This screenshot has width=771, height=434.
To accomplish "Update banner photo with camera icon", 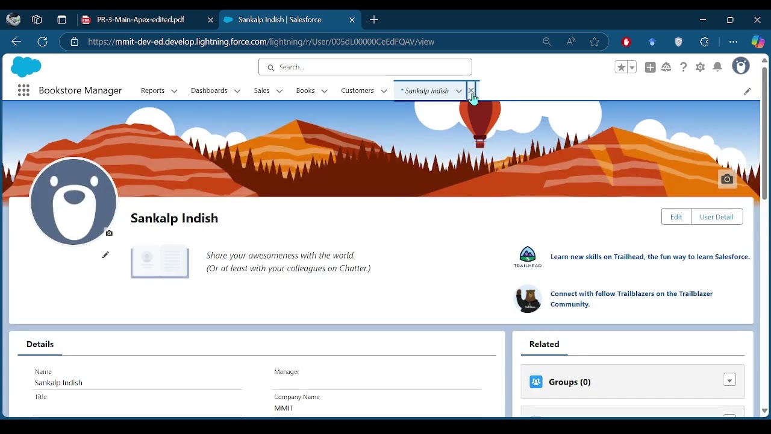I will 727,179.
